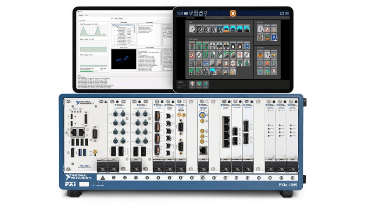Select the motorcycle Participant tile

[274, 55]
